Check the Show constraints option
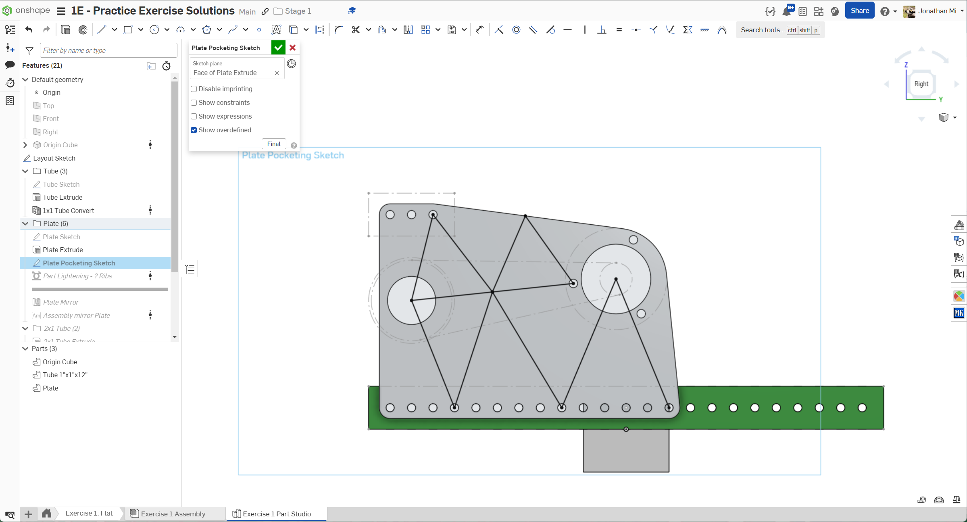 [194, 102]
